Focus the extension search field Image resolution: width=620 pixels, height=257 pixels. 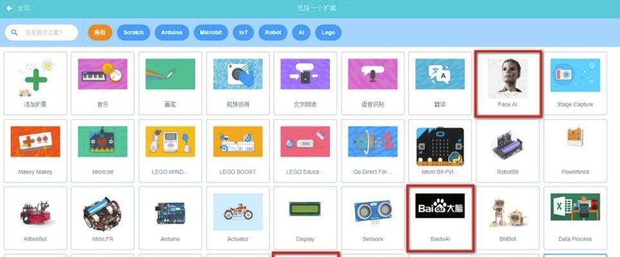tap(42, 32)
